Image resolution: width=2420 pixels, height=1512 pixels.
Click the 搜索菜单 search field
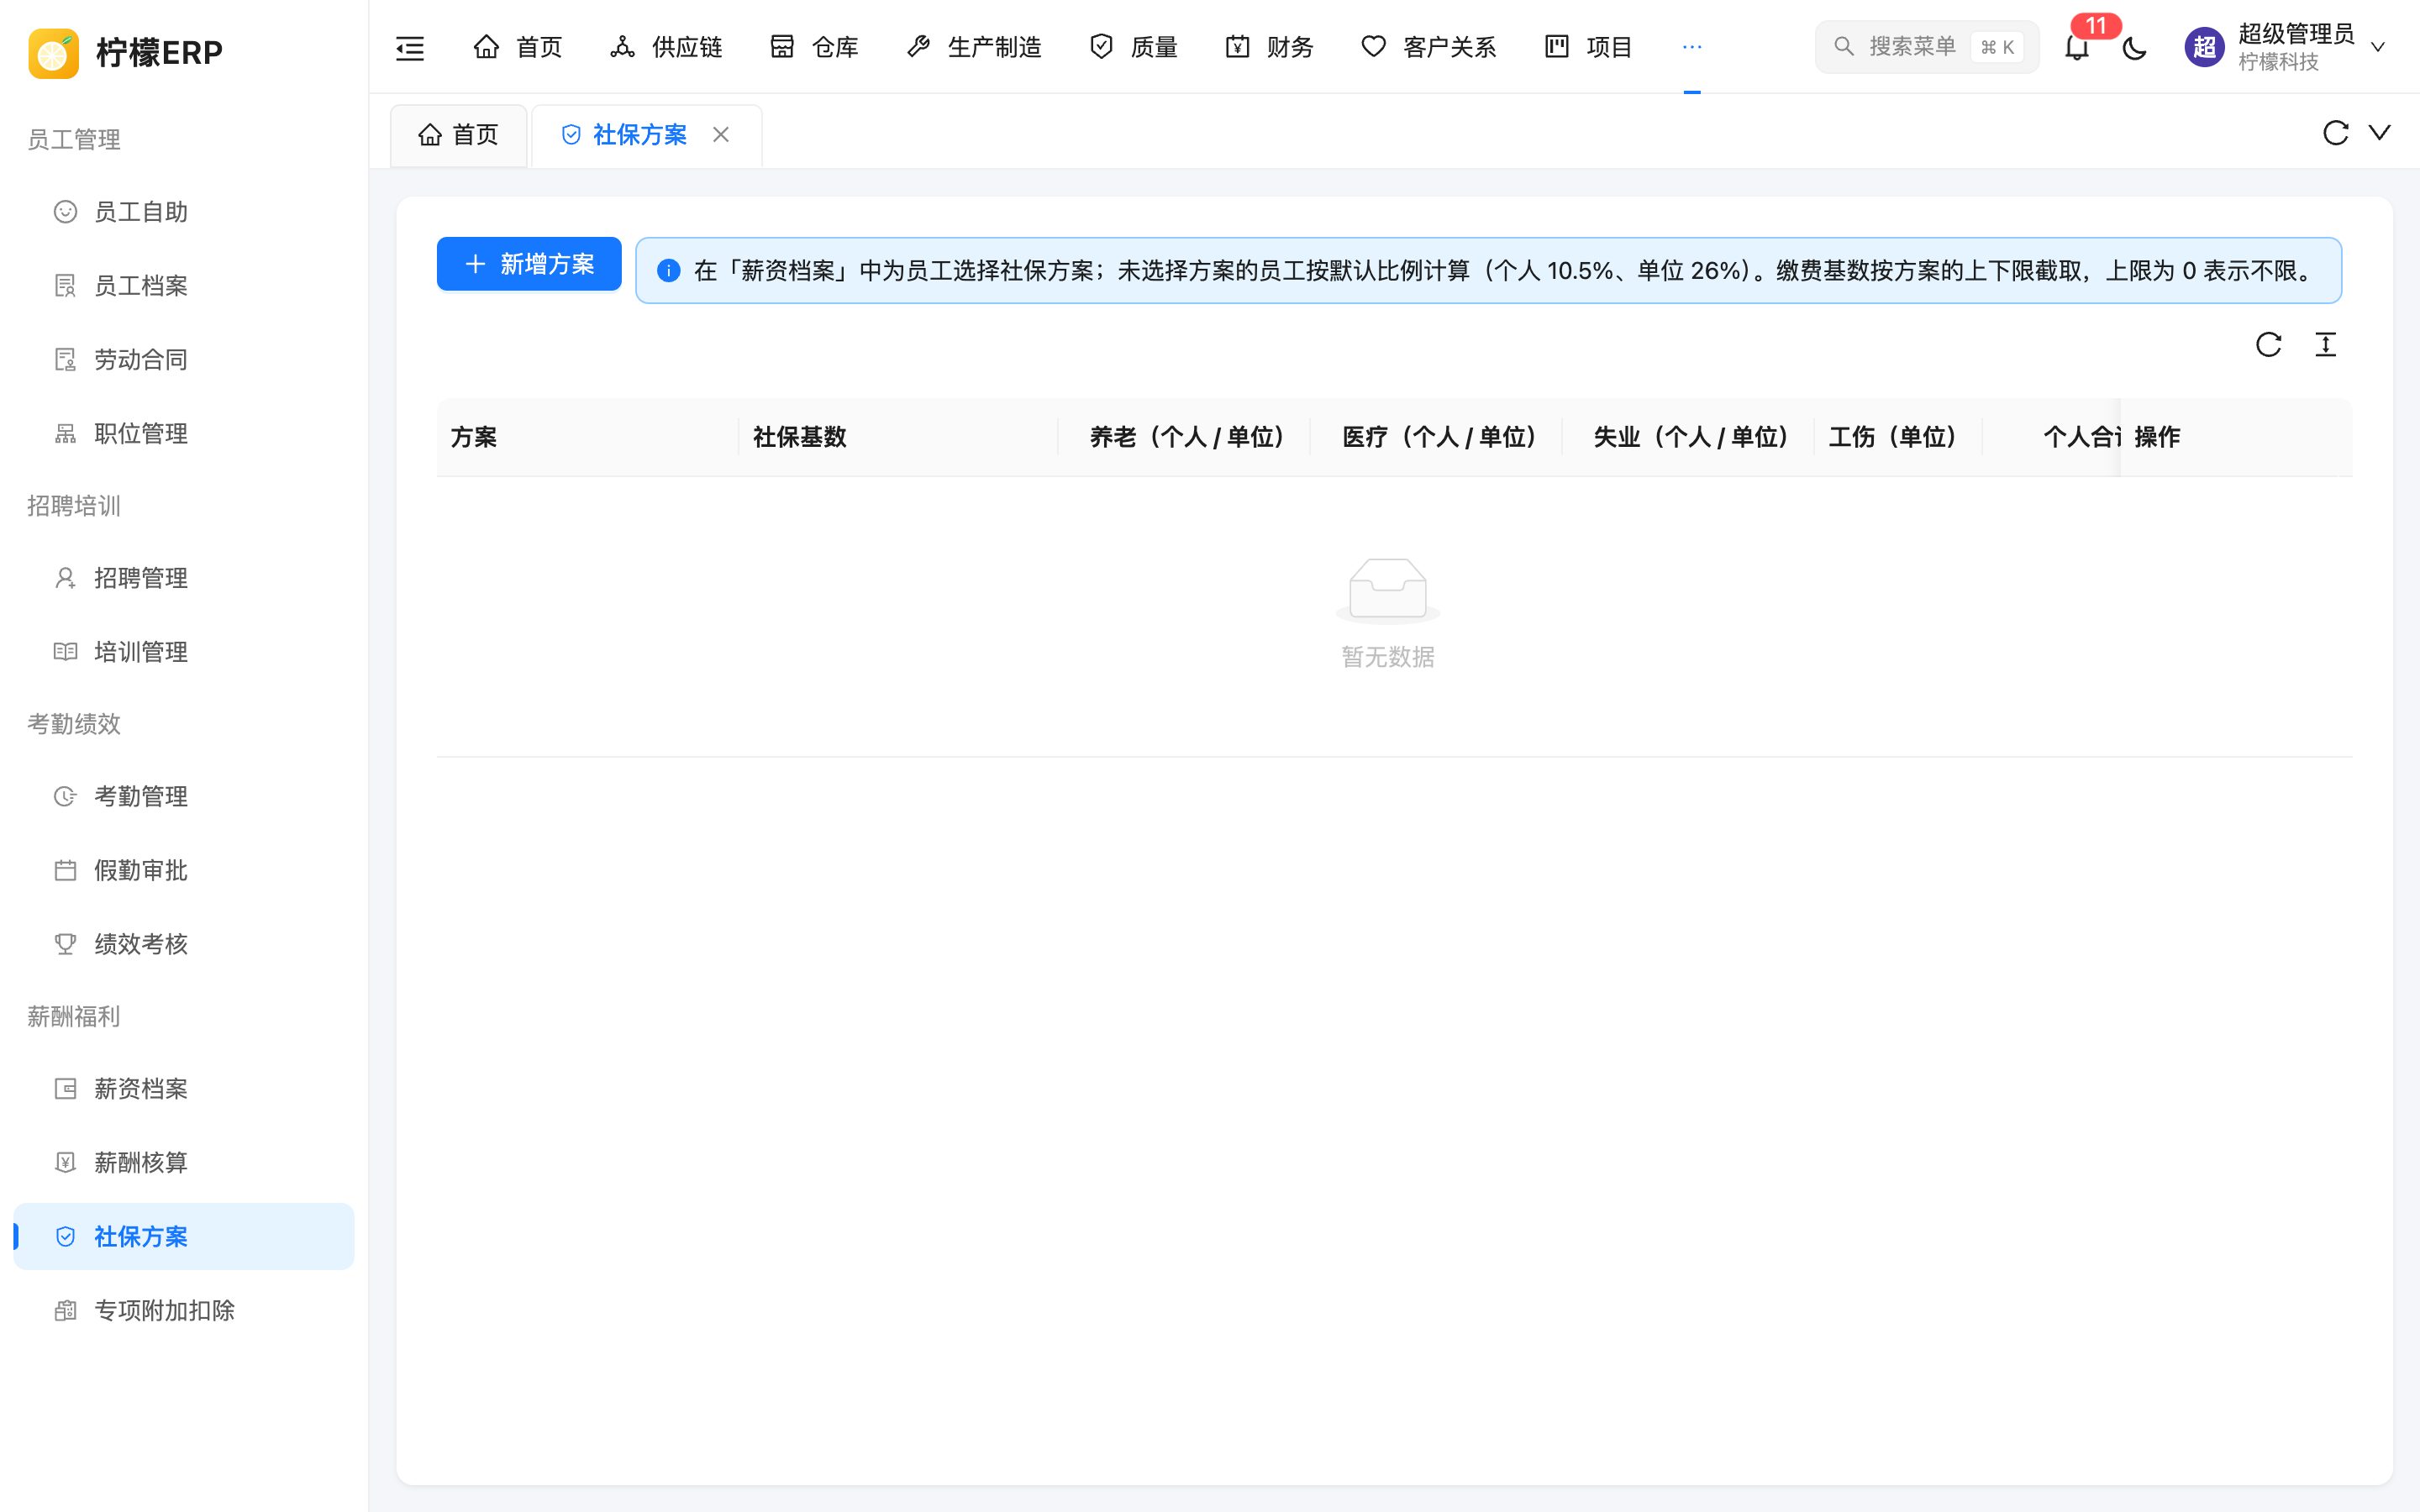pyautogui.click(x=1926, y=47)
